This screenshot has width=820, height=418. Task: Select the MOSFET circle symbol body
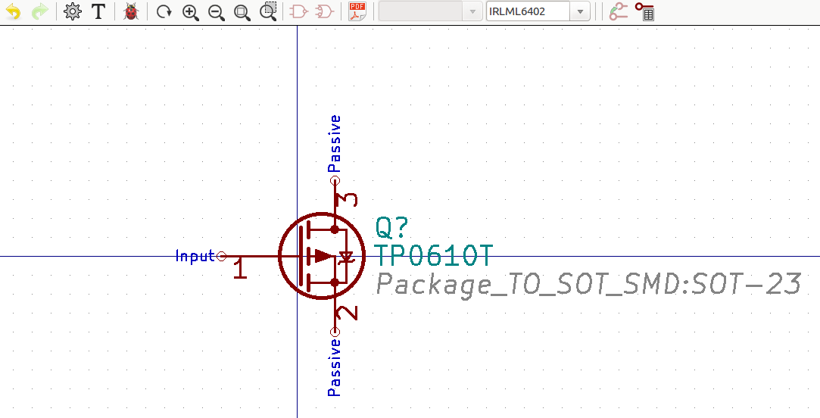click(321, 257)
